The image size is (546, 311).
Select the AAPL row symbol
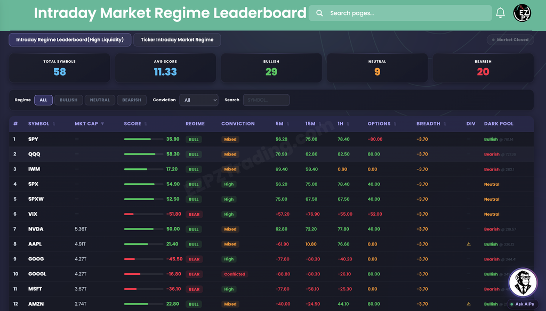pyautogui.click(x=35, y=244)
